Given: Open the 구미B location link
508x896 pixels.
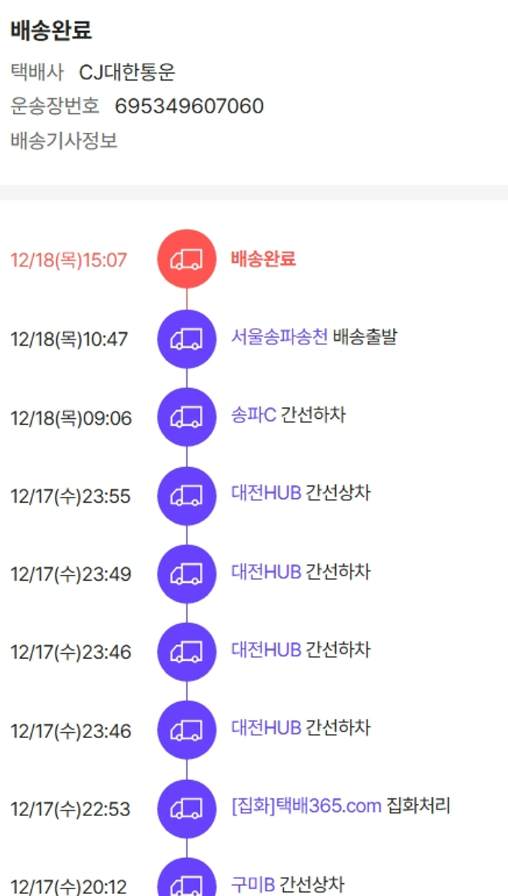Looking at the screenshot, I should [253, 884].
